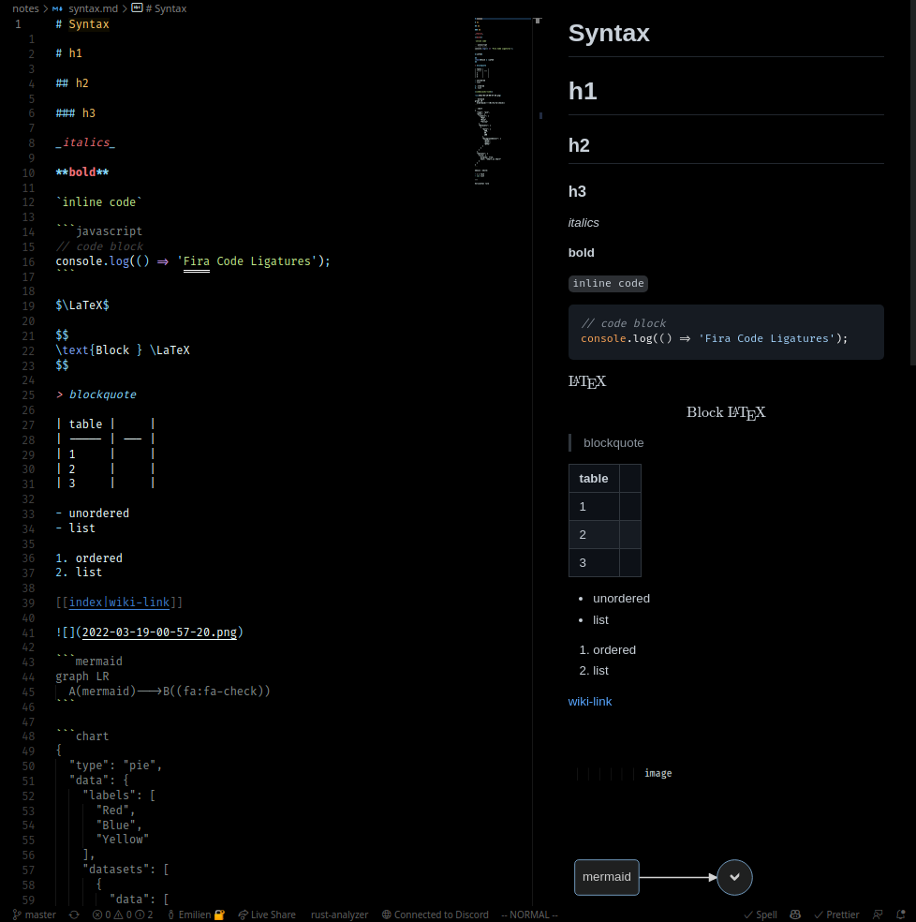Click the '$\LaTeX$' line in editor
This screenshot has height=922, width=916.
pyautogui.click(x=82, y=305)
